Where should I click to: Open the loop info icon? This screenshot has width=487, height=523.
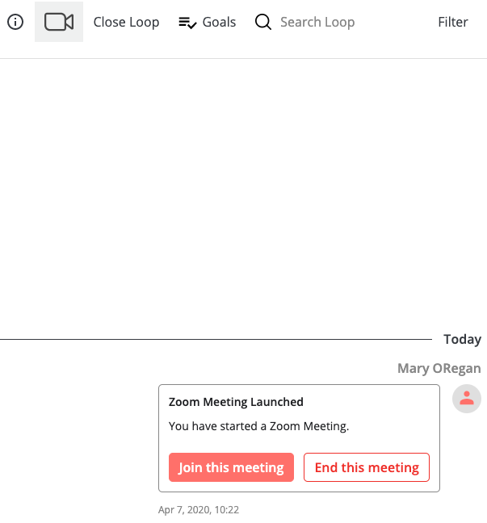tap(15, 22)
